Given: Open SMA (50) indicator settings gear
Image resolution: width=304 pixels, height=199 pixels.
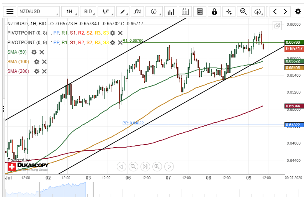Looking at the screenshot, I should 34,52.
